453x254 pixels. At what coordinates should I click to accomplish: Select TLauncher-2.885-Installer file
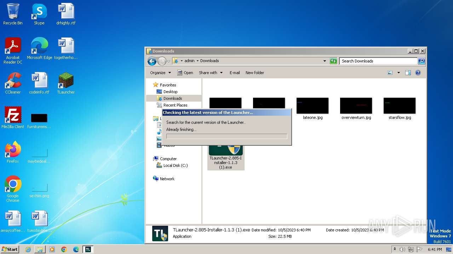click(x=226, y=157)
